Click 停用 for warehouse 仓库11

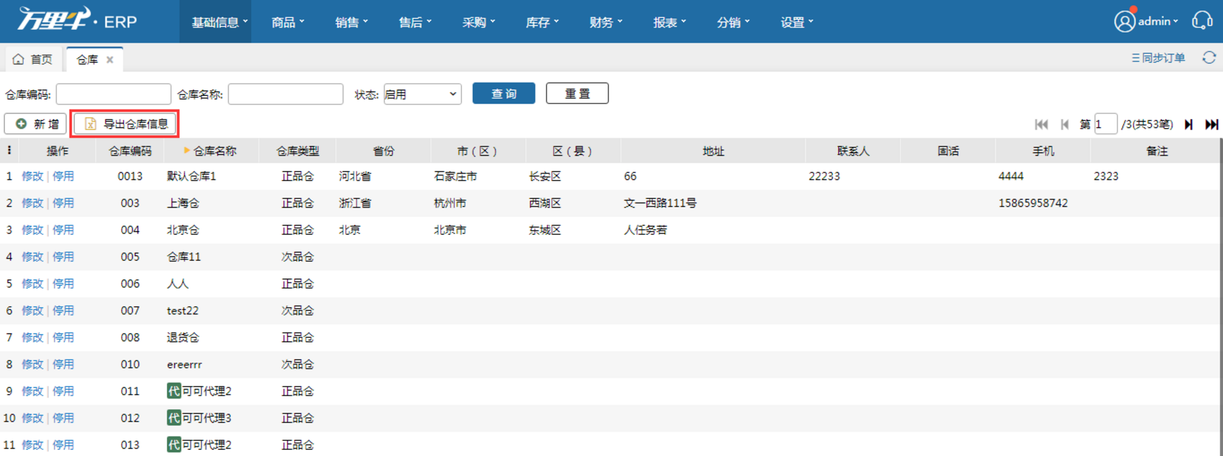coord(63,257)
